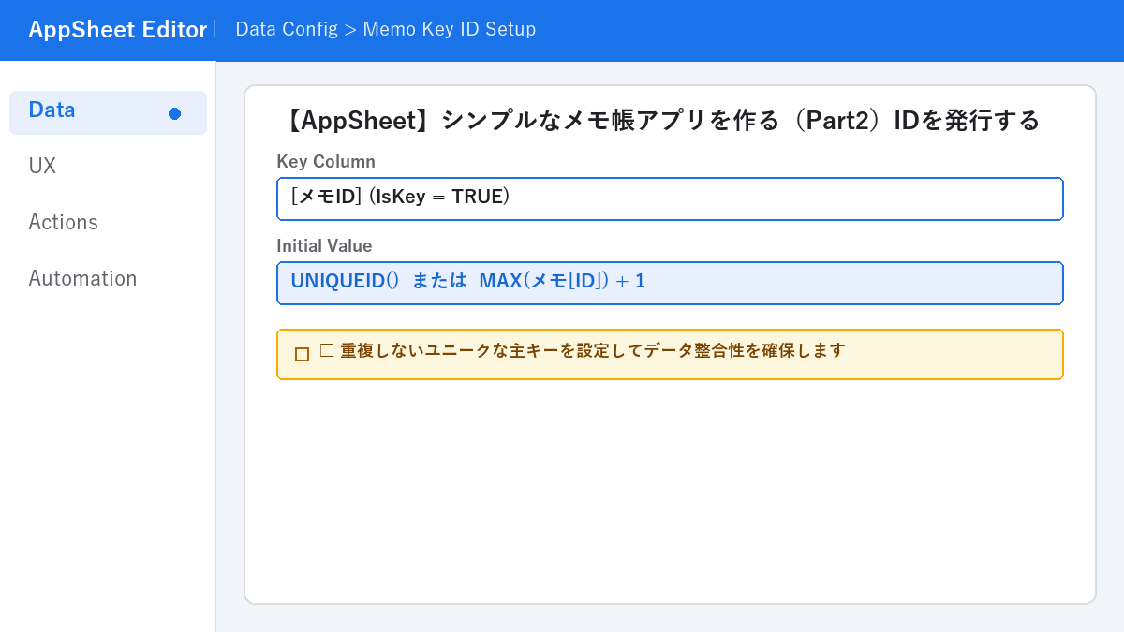The width and height of the screenshot is (1124, 632).
Task: Click the Initial Value label
Action: [x=324, y=246]
